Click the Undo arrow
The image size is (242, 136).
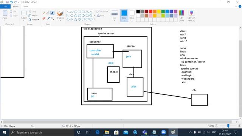(x=11, y=2)
